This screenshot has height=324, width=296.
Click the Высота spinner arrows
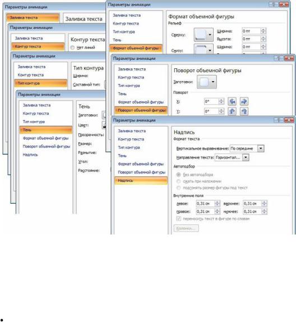coord(263,39)
